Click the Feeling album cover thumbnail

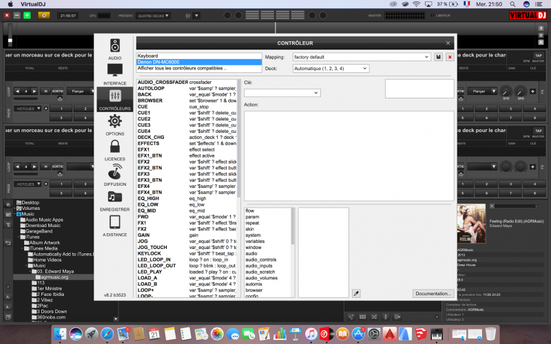click(x=471, y=224)
